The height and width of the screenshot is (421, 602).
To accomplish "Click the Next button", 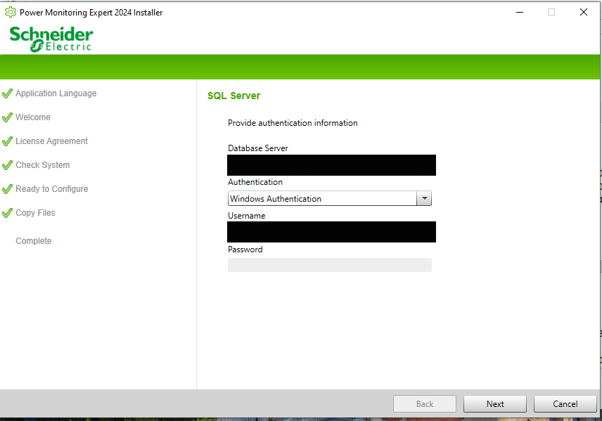I will 494,403.
